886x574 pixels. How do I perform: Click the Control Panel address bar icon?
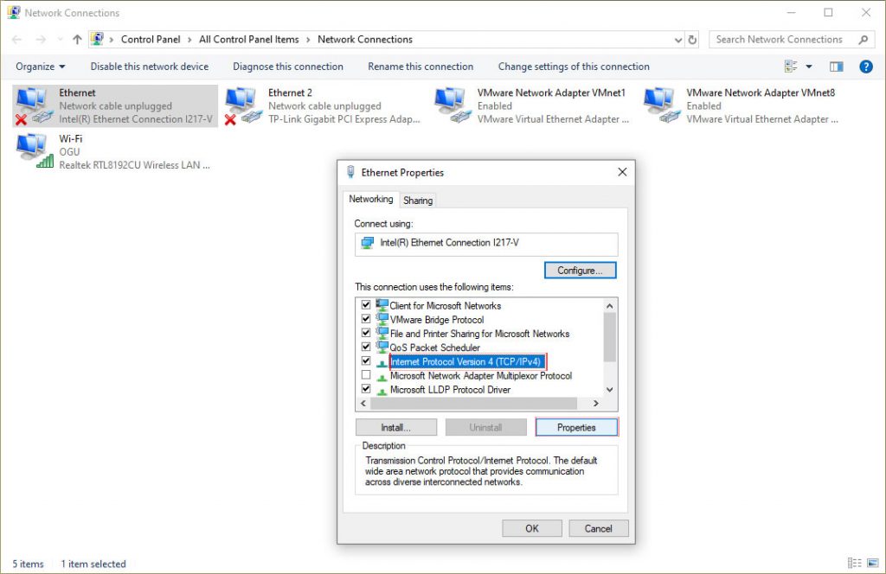click(x=97, y=39)
